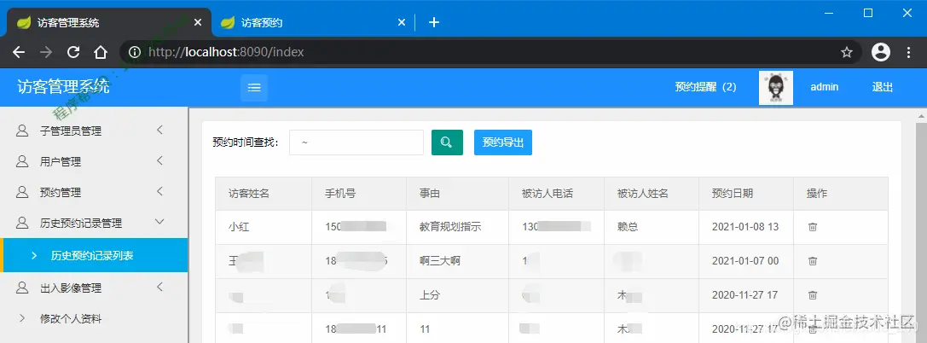Click the person icon beside 预约管理

[x=22, y=192]
